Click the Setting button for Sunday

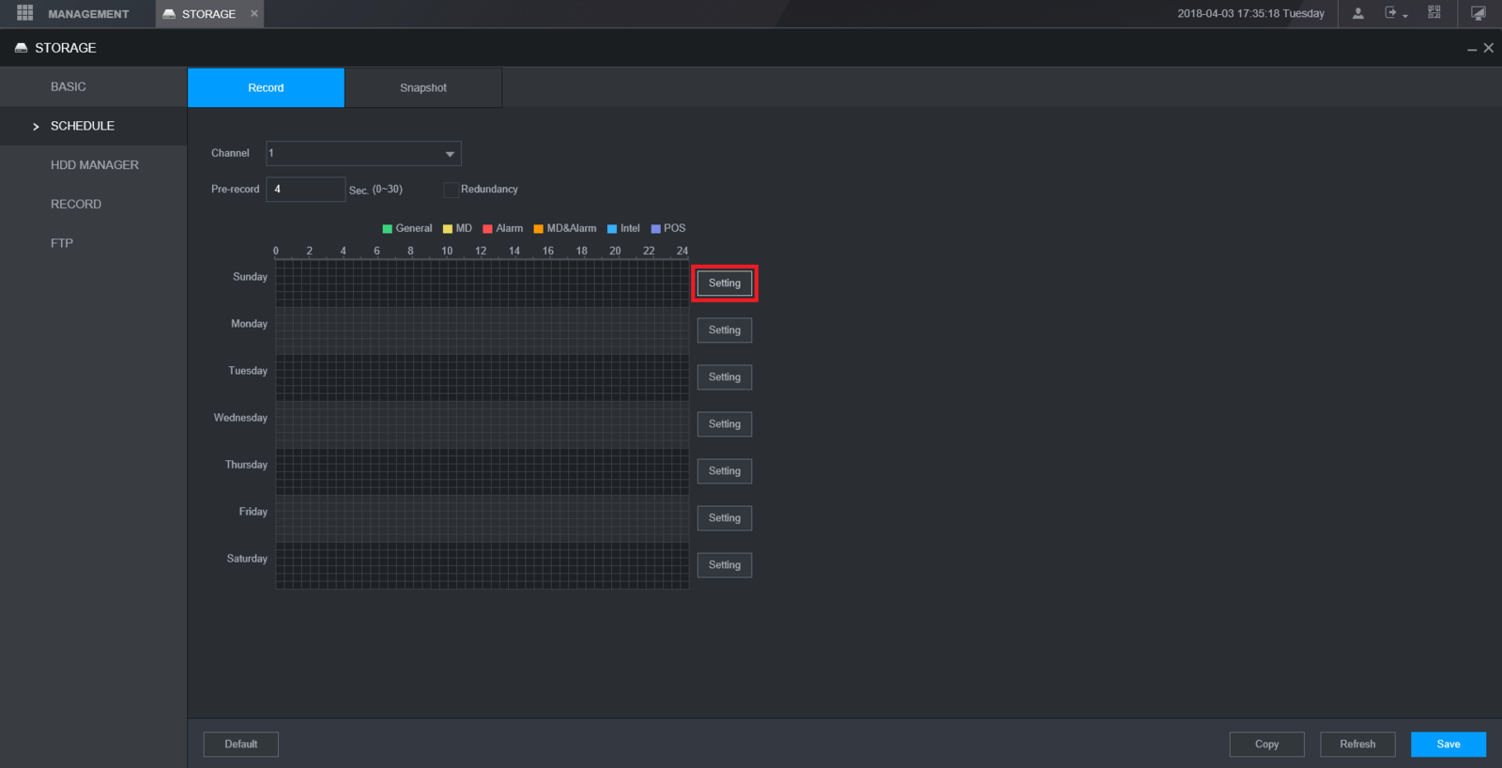pyautogui.click(x=725, y=284)
